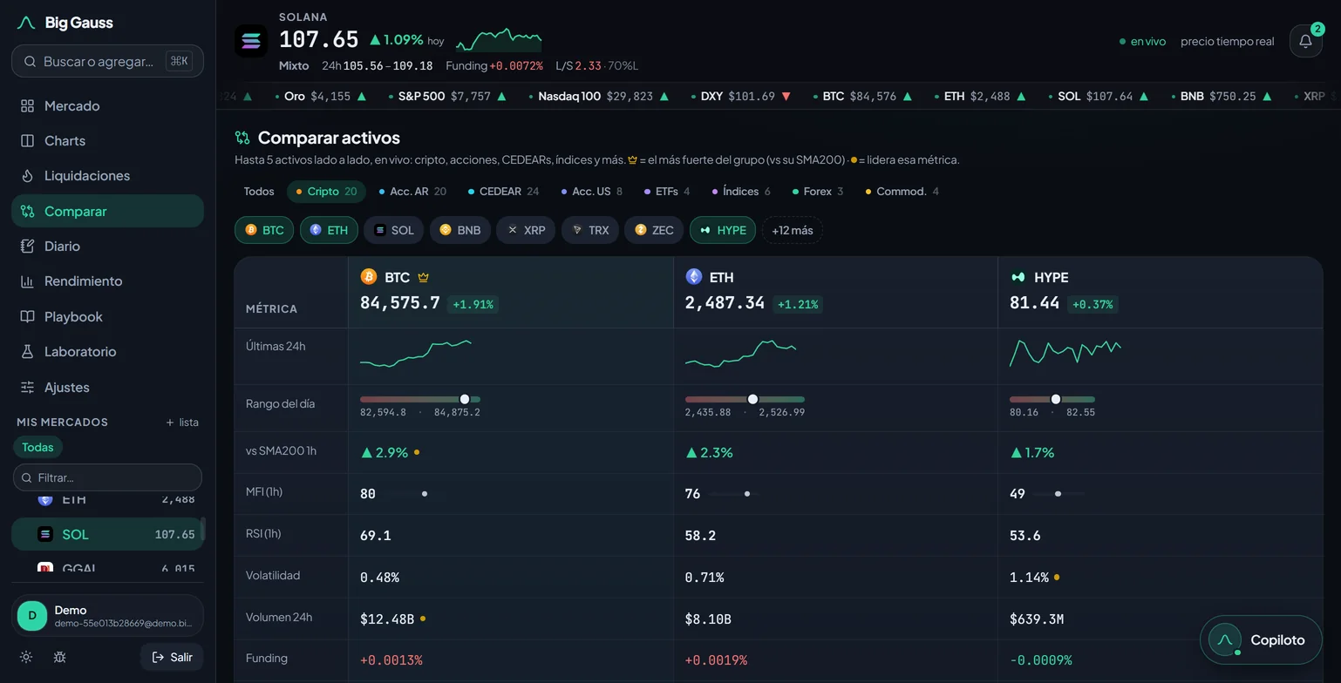Select SOL row in Mis Mercados

107,534
